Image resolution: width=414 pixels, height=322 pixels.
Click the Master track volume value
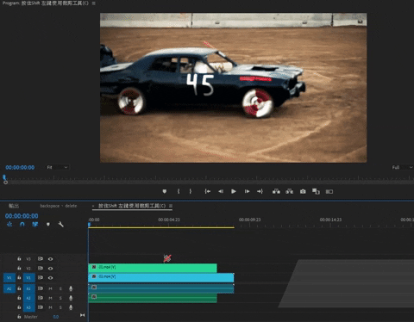(56, 317)
